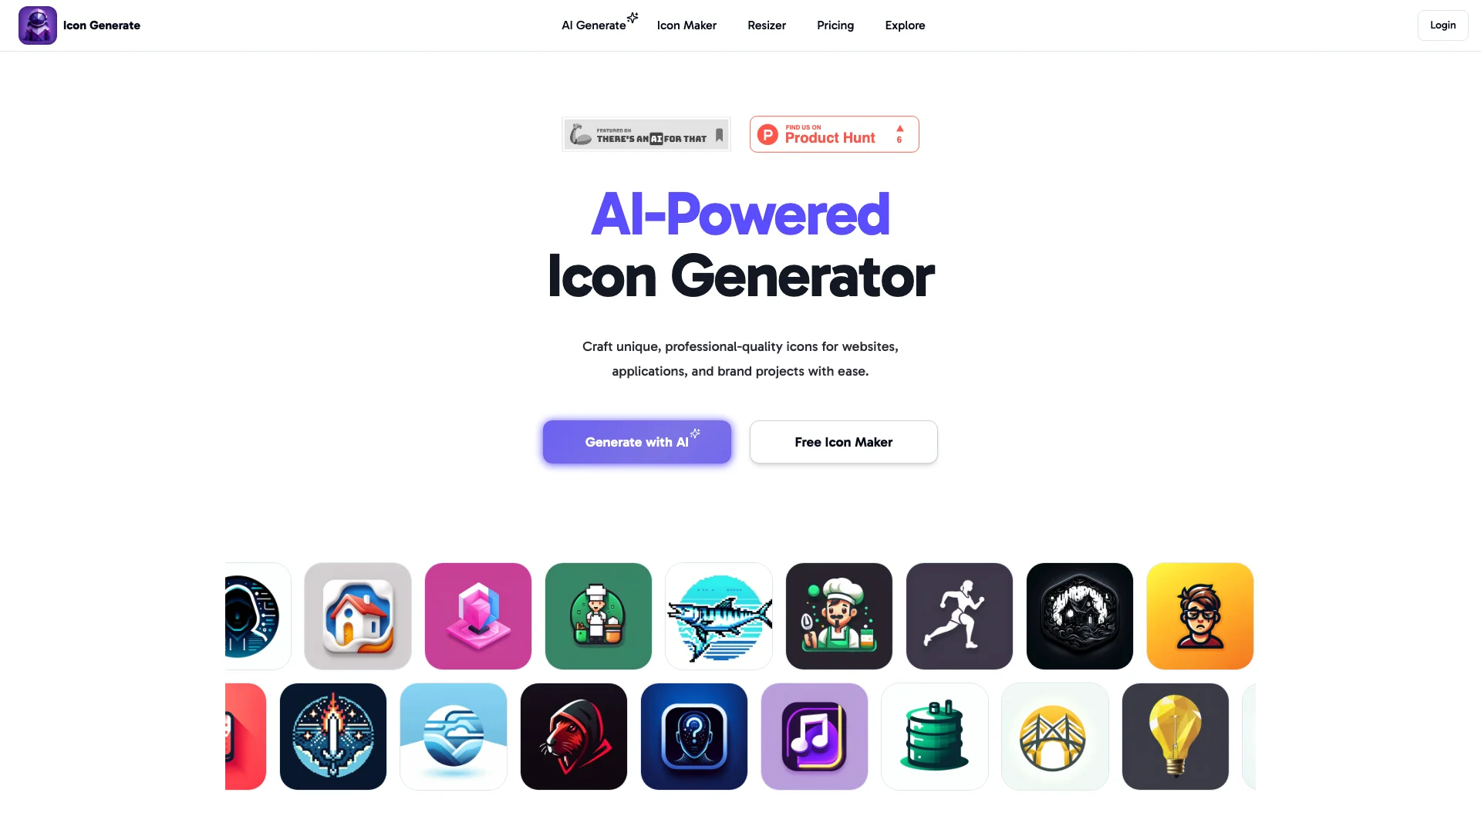Click the dark cave scene icon
This screenshot has width=1481, height=833.
click(x=1079, y=615)
